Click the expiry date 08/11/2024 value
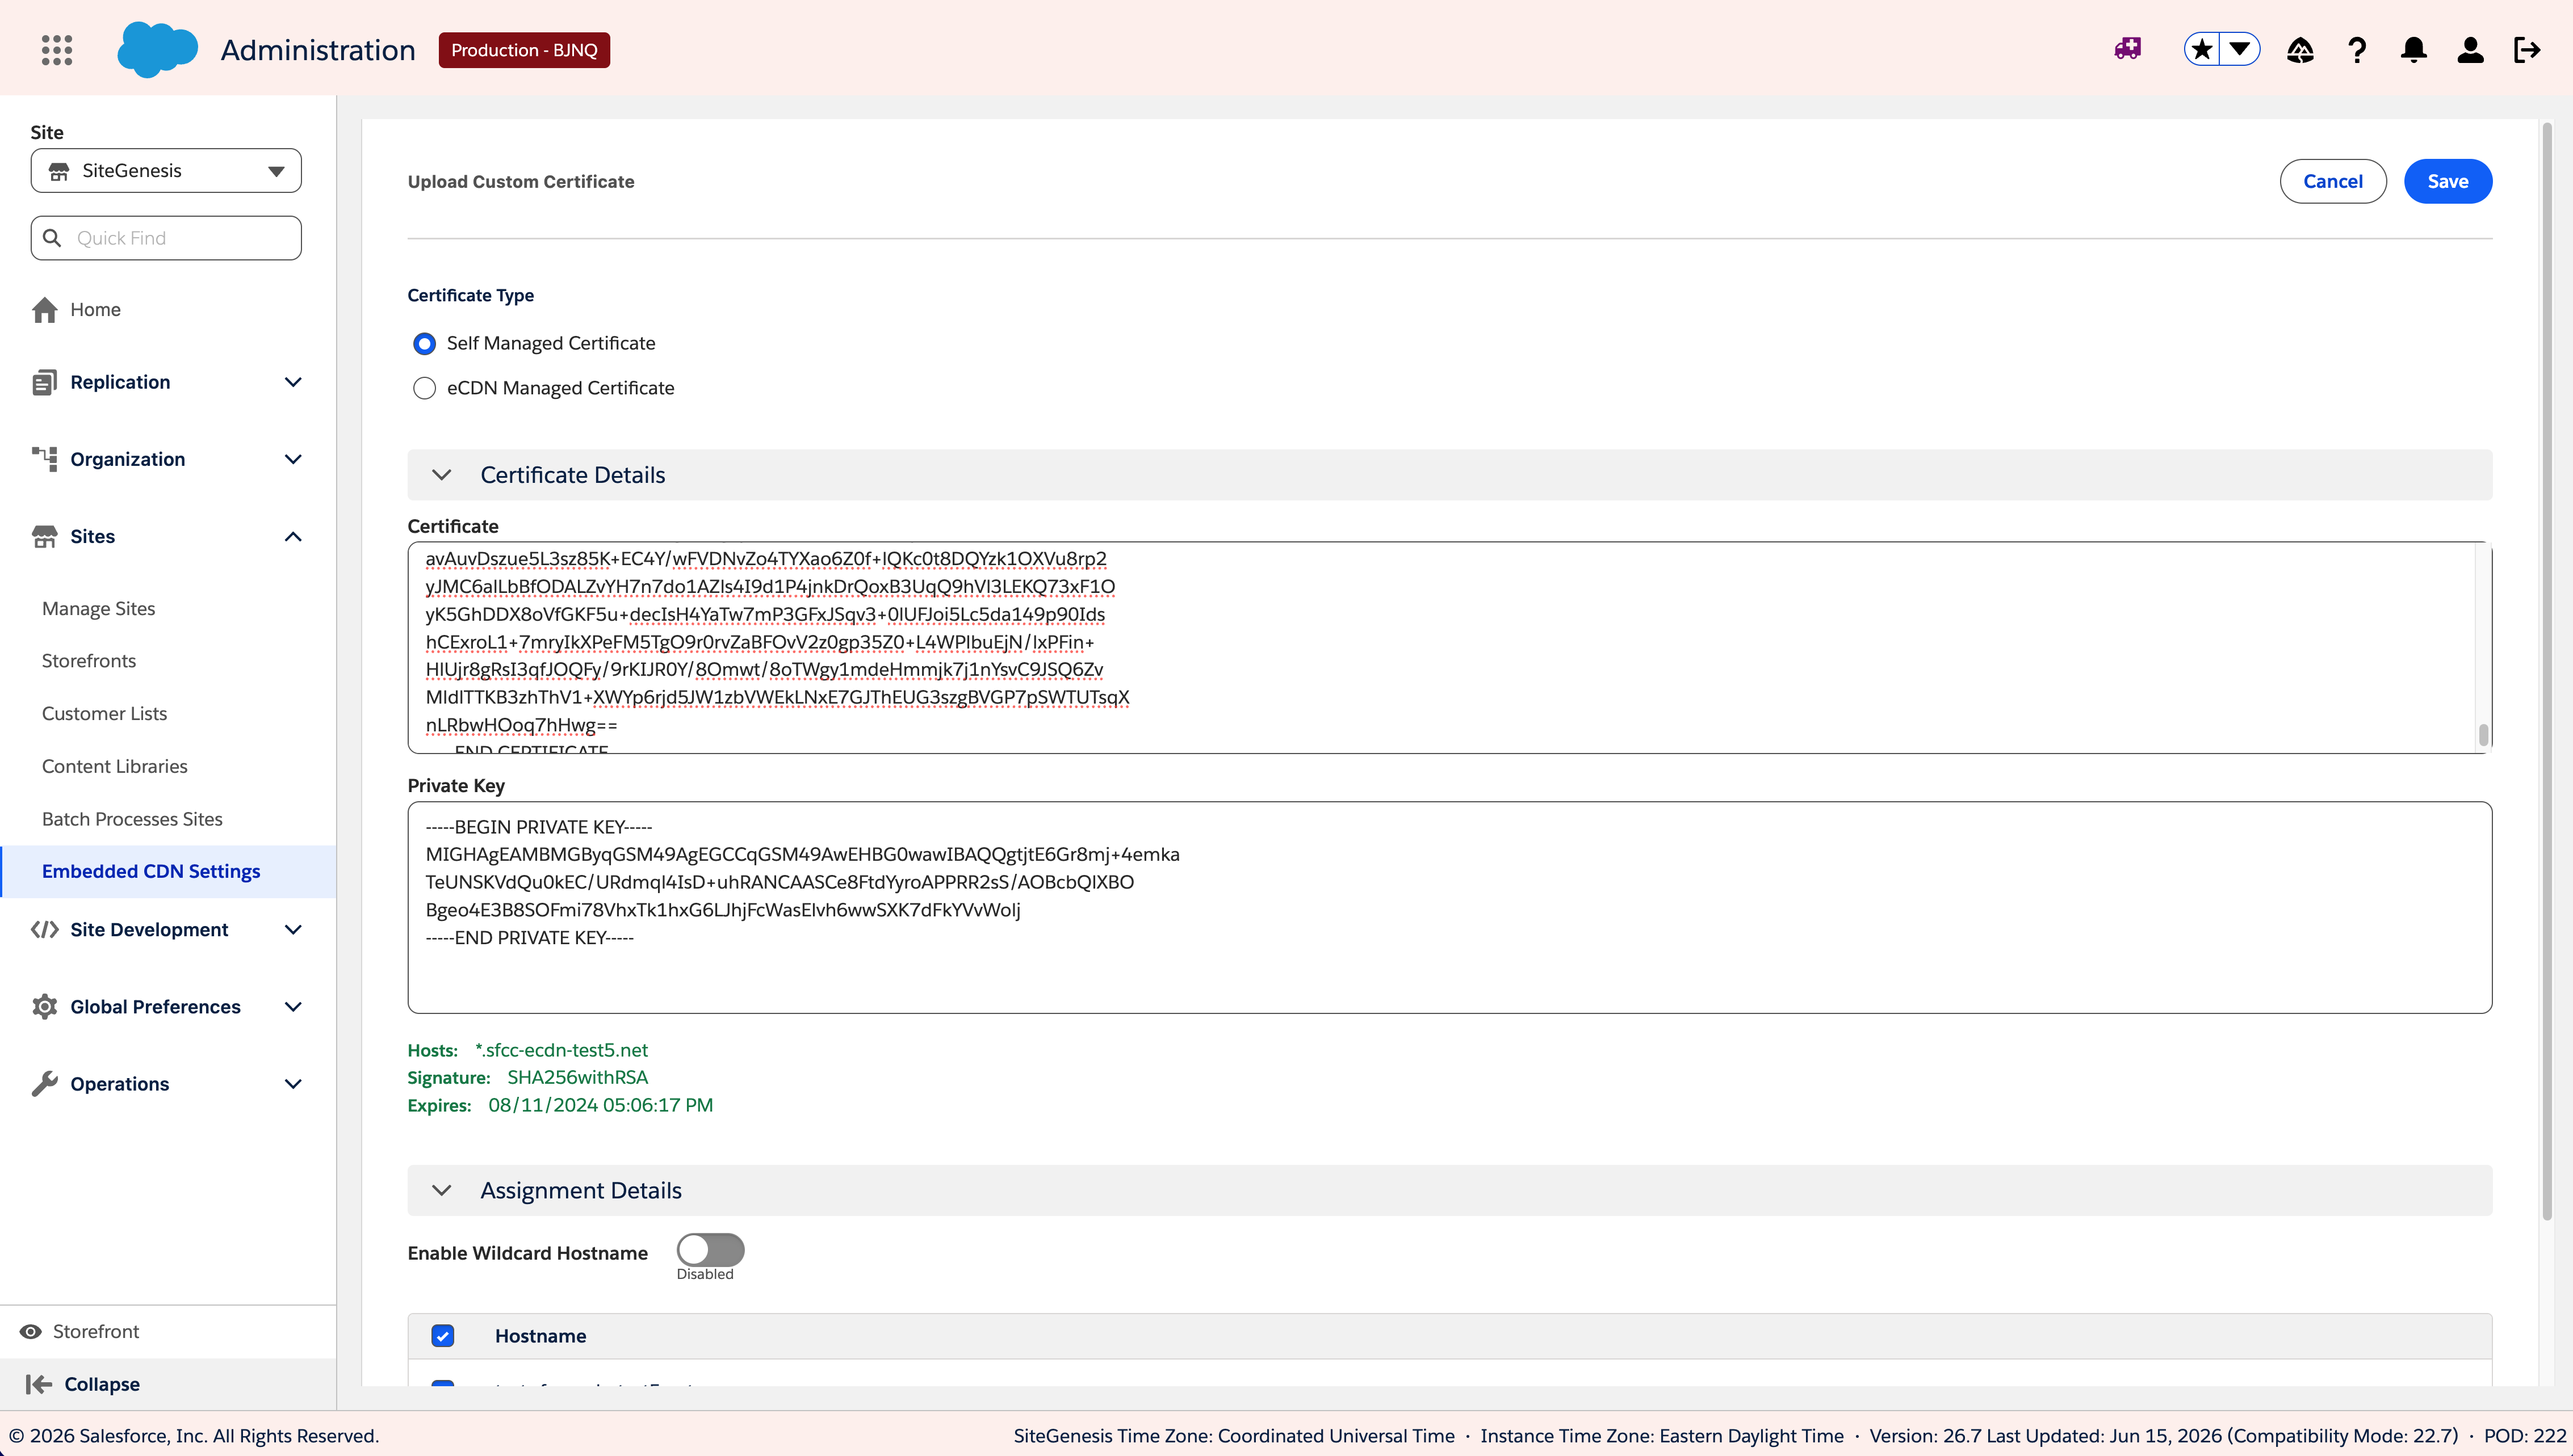This screenshot has height=1456, width=2573. pyautogui.click(x=600, y=1106)
